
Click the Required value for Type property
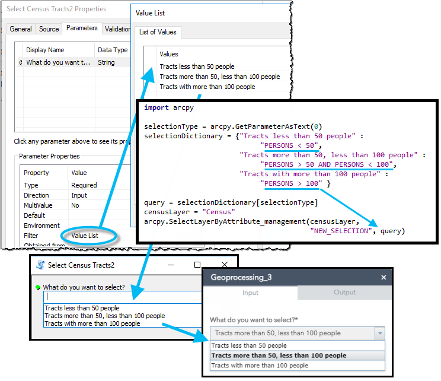pos(84,185)
